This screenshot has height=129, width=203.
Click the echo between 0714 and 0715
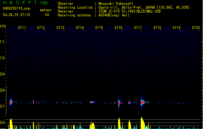coord(92,102)
